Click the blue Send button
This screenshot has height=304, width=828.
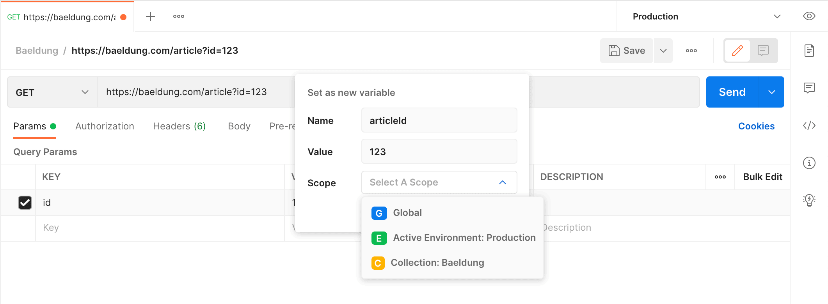pos(732,92)
